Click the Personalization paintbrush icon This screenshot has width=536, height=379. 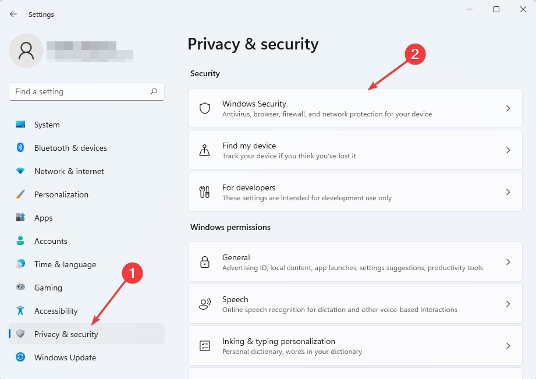[20, 194]
